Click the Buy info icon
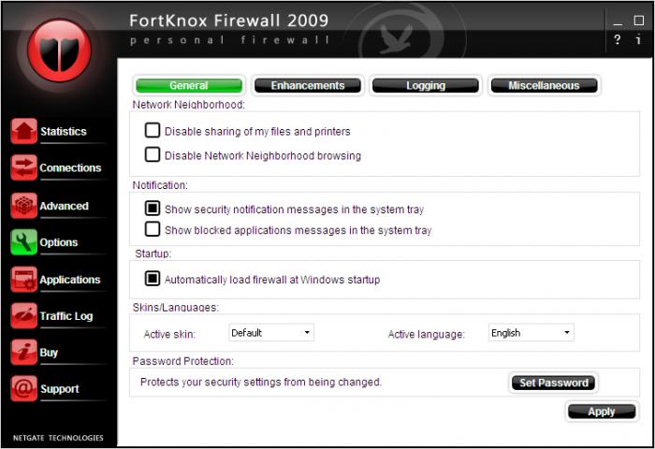Screen dimensions: 655x449 click(23, 352)
